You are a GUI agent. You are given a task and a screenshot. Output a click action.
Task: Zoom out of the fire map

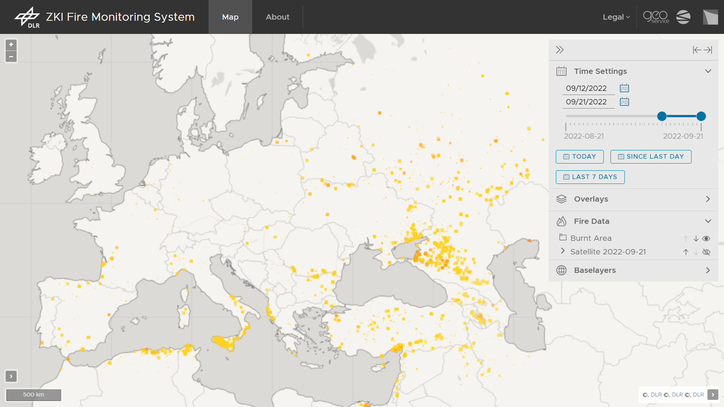coord(11,57)
